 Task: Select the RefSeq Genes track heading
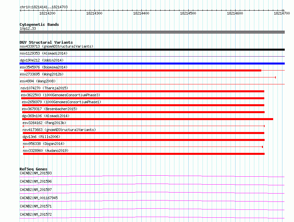[x=34, y=169]
